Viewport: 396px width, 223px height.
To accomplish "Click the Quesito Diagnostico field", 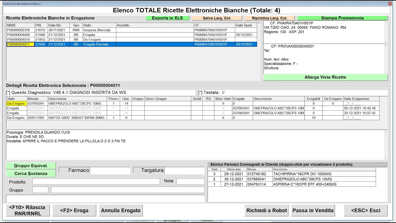I will pyautogui.click(x=101, y=92).
